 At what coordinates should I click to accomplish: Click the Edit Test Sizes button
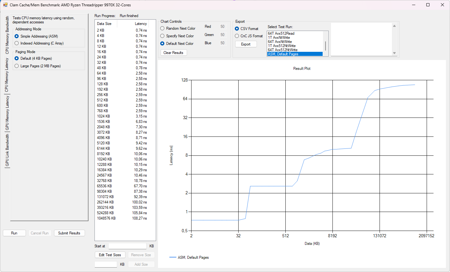click(x=110, y=255)
